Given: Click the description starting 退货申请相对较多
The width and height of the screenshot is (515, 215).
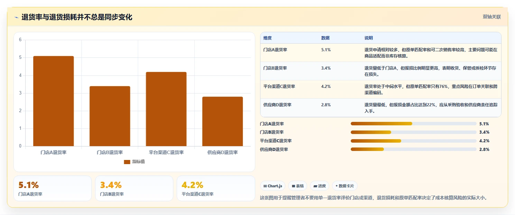Looking at the screenshot, I should pos(431,53).
